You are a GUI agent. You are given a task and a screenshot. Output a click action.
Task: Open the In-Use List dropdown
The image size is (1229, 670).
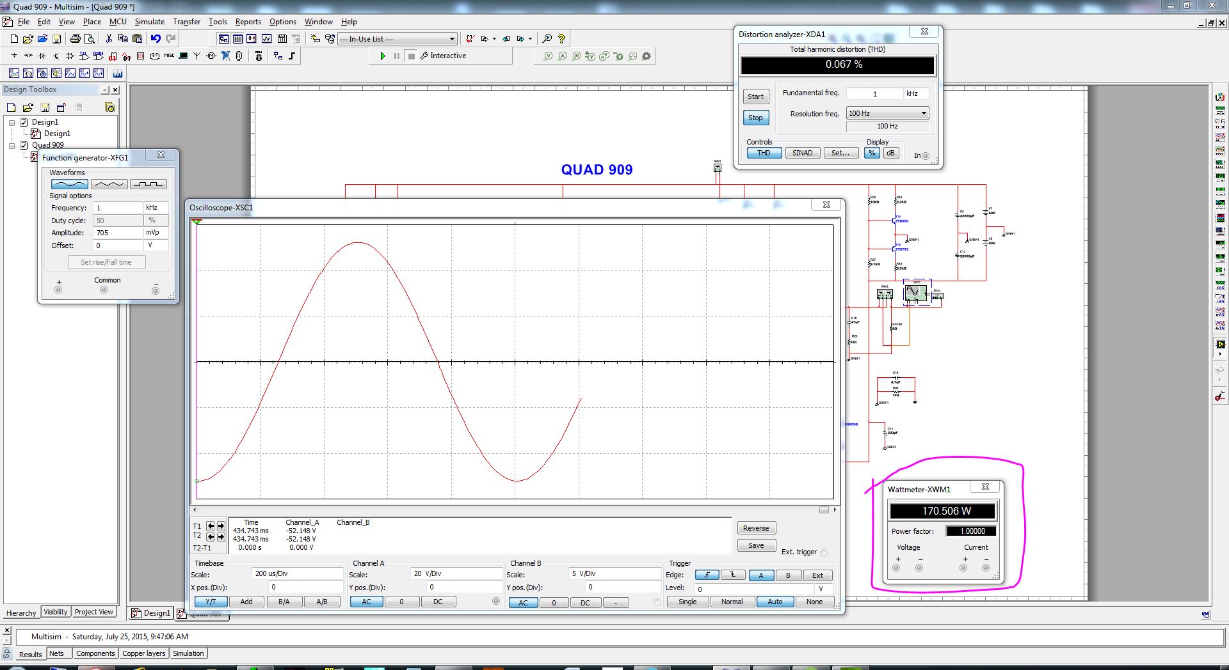[451, 39]
